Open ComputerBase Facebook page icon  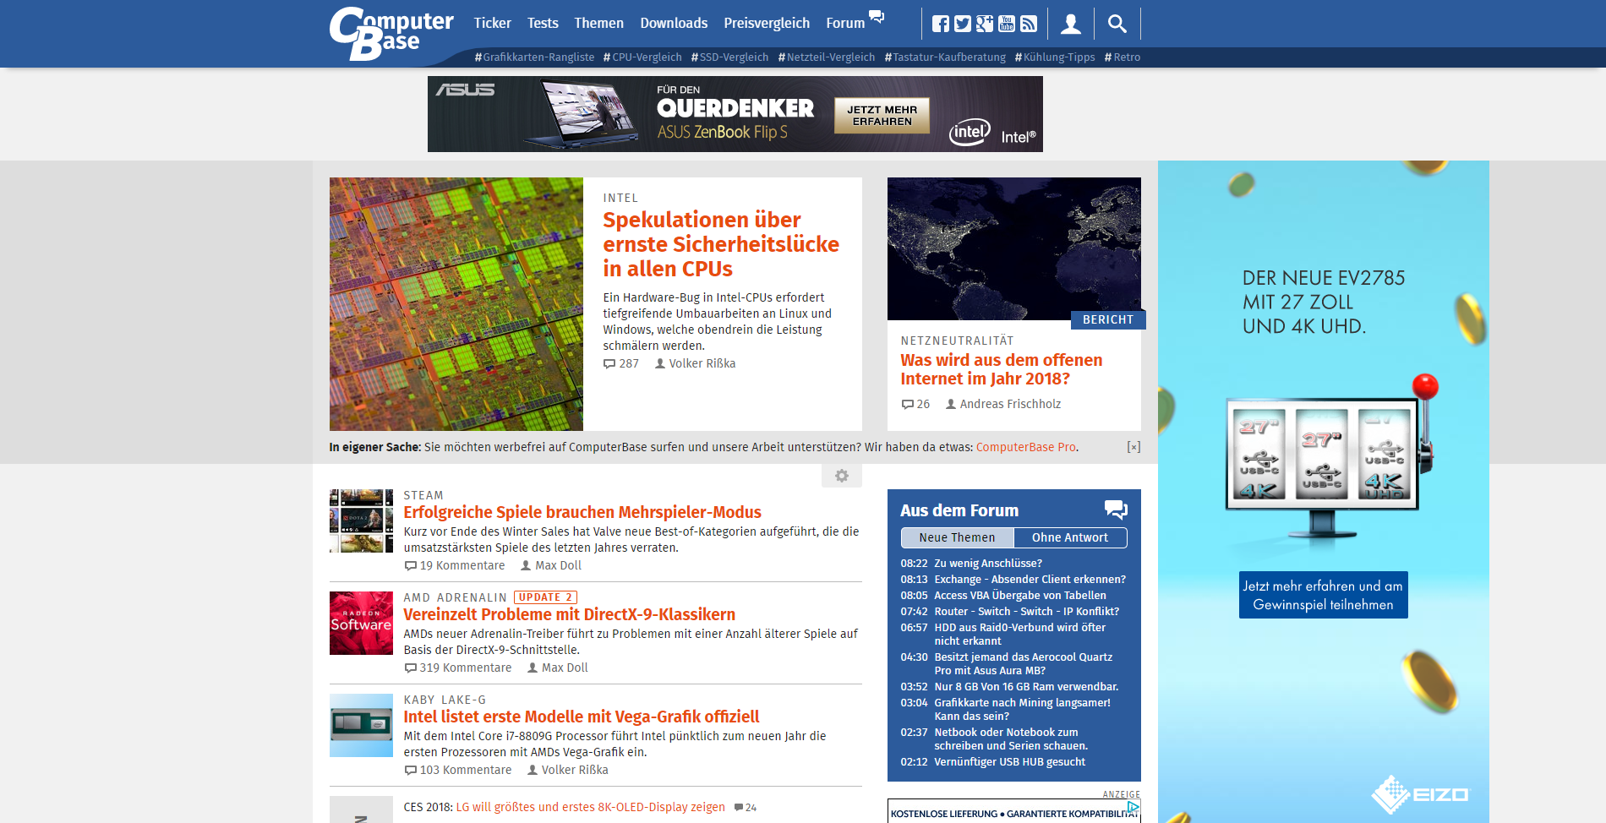941,24
